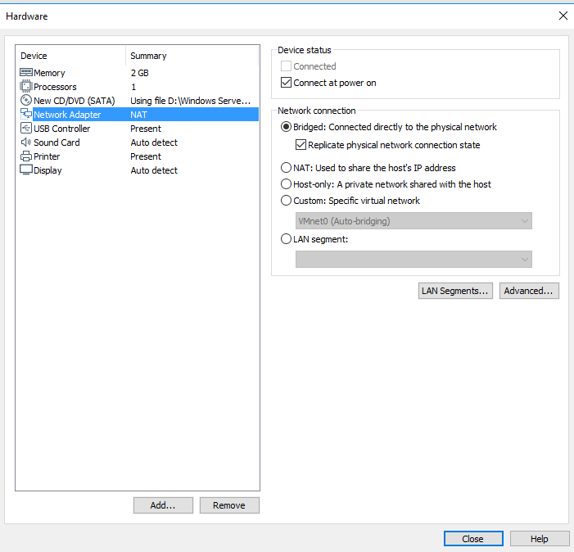Select the LAN segment option
Image resolution: width=574 pixels, height=552 pixels.
click(x=286, y=239)
